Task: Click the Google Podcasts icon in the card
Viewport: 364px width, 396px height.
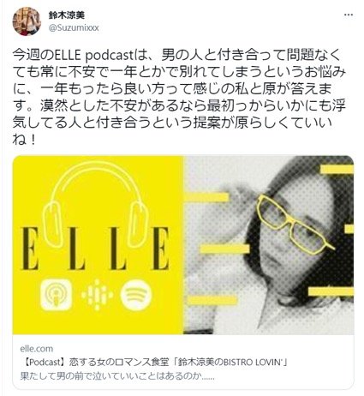Action: 97,295
